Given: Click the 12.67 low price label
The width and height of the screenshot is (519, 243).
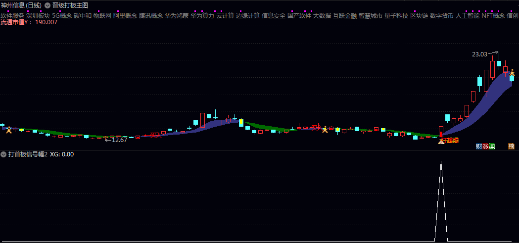Looking at the screenshot, I should [x=120, y=140].
